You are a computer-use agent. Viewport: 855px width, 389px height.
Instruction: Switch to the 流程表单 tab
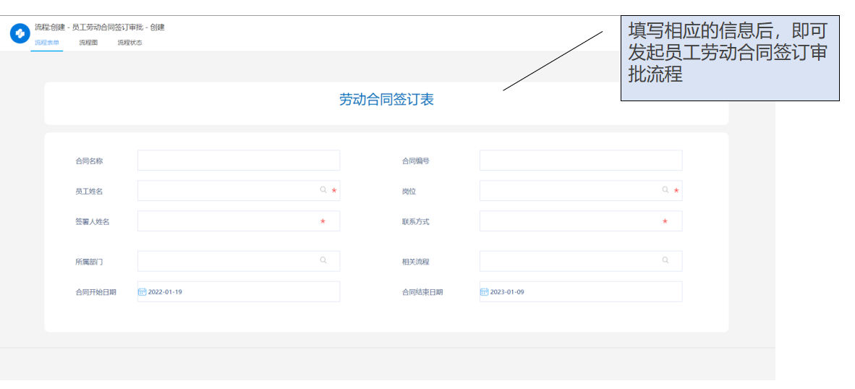[x=47, y=43]
